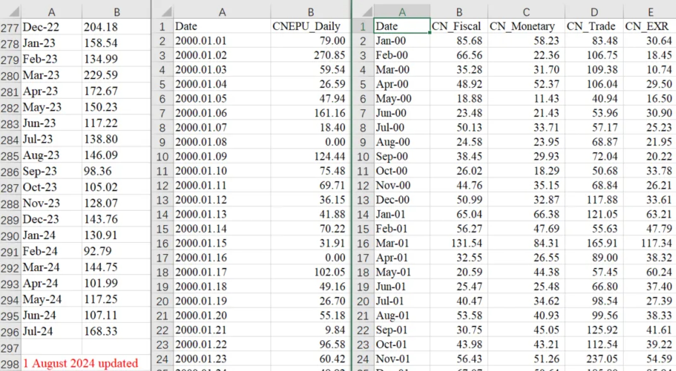Select the CN_Trade value 237.05
This screenshot has width=676, height=371.
tap(594, 359)
